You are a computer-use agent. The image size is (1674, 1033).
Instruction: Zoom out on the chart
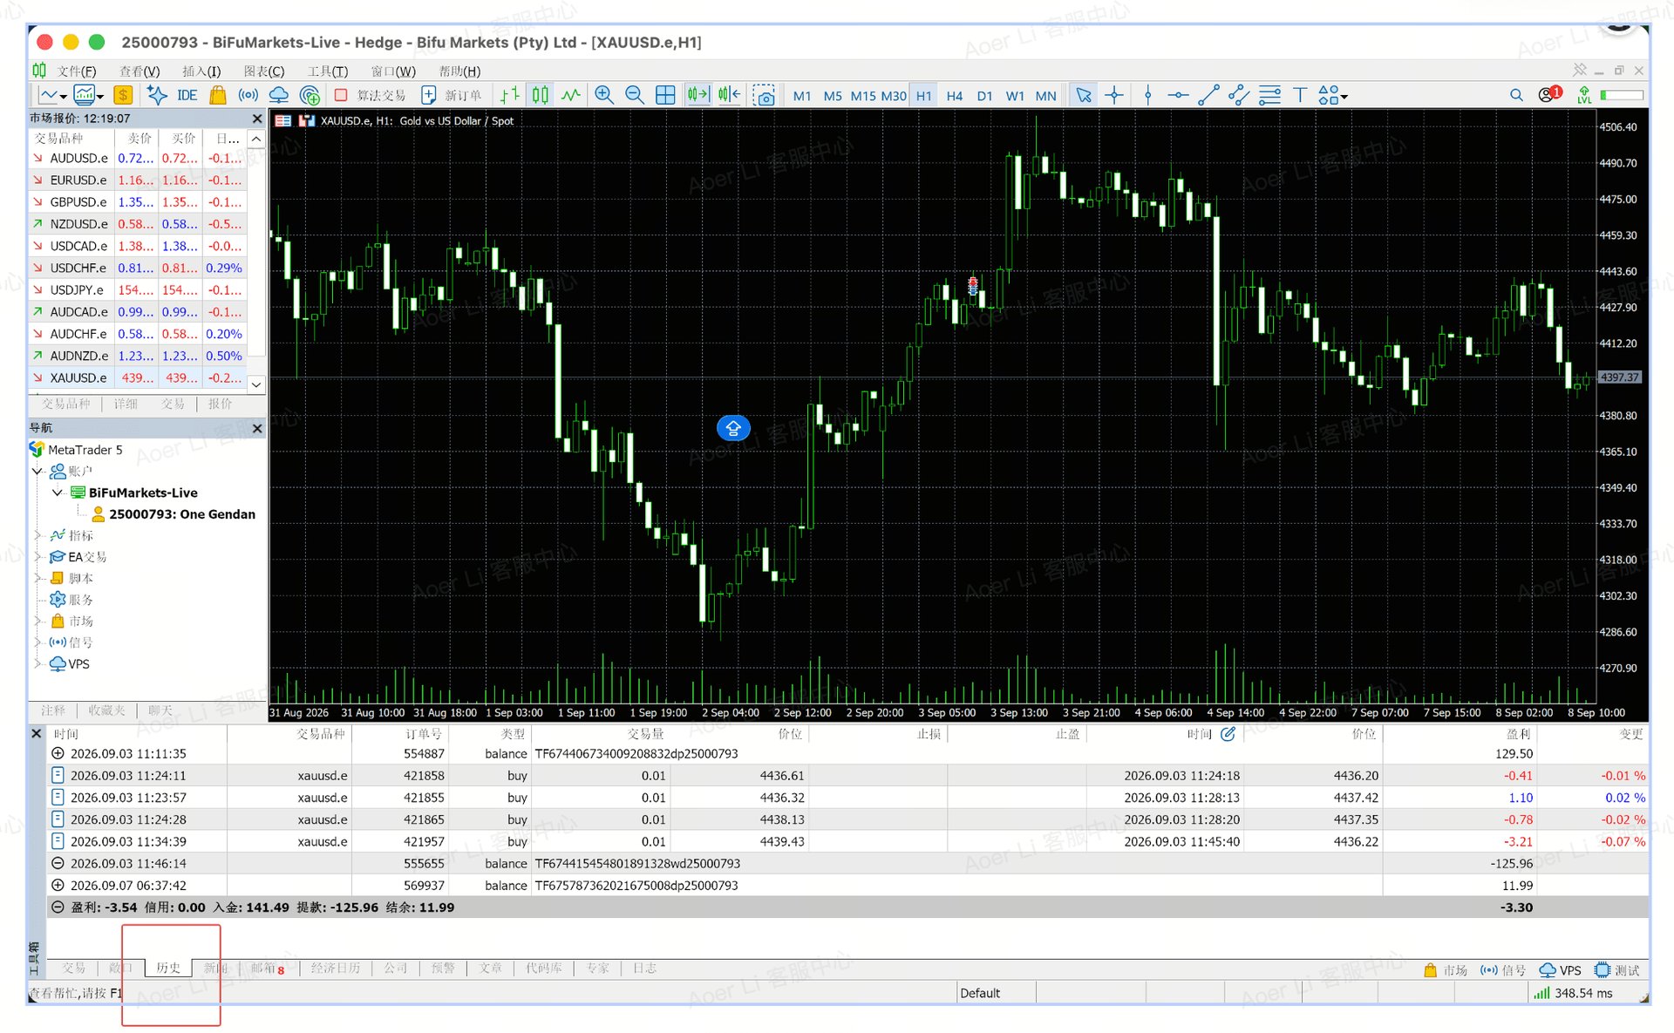[x=635, y=95]
